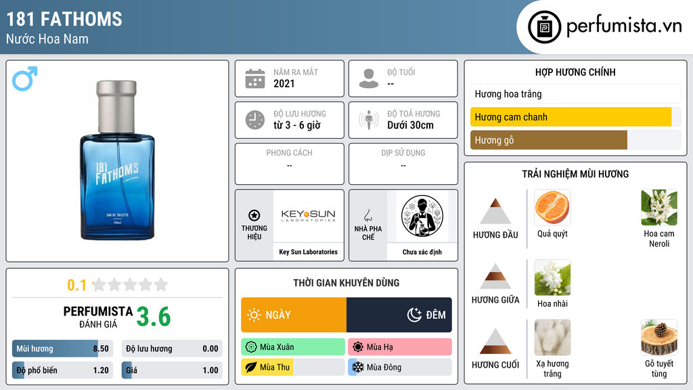This screenshot has height=390, width=693.
Task: Click the perfumista.vn bottle logo icon
Action: click(x=544, y=27)
